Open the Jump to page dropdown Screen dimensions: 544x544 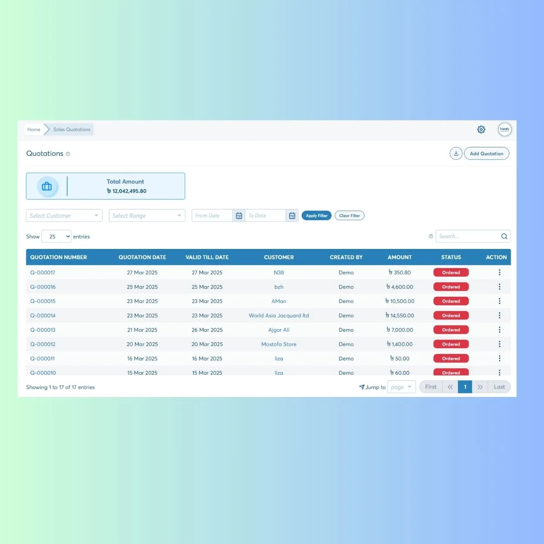[x=401, y=387]
